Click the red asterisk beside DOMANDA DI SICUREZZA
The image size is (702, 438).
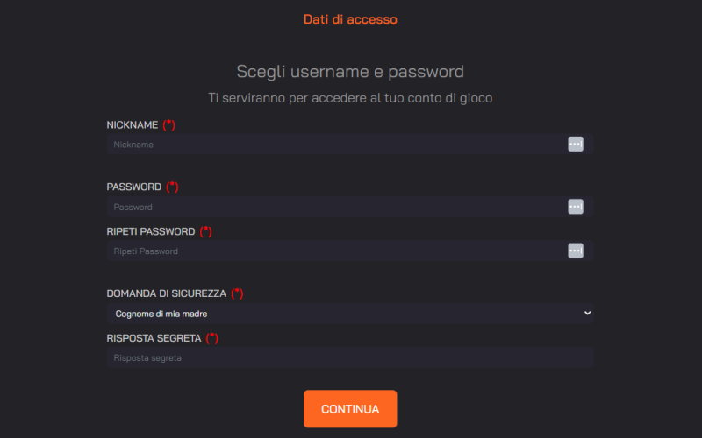[237, 293]
